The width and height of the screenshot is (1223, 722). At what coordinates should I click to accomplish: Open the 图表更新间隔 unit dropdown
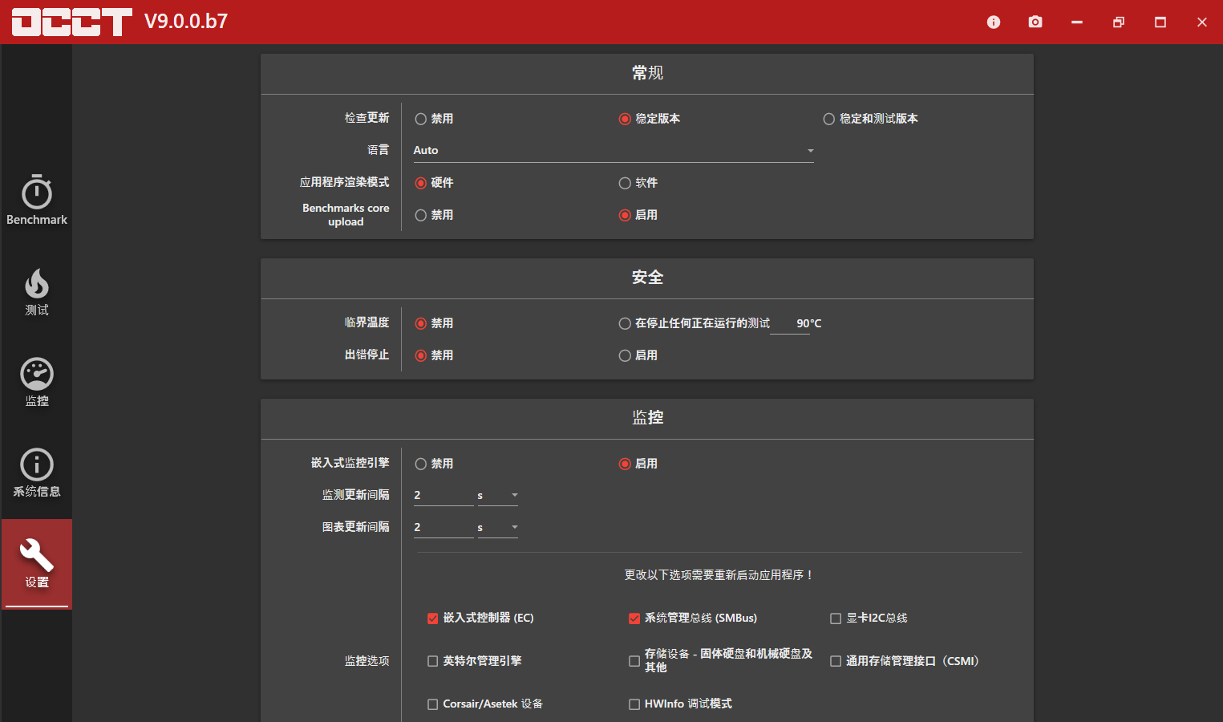498,527
